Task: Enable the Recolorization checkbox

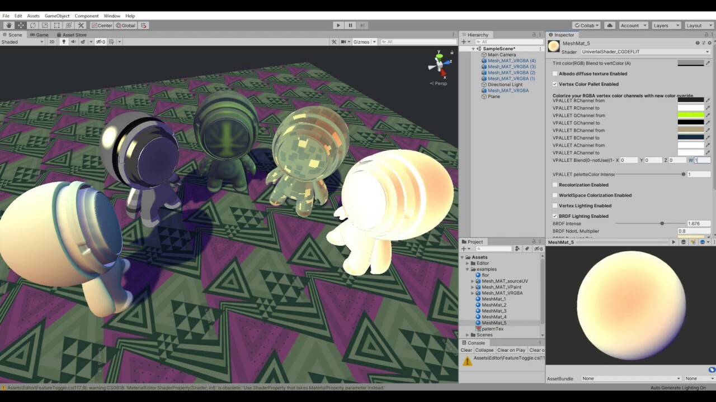Action: 555,185
